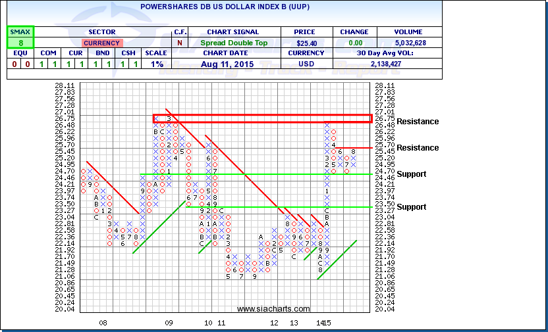Viewport: 548px width, 332px height.
Task: Click the red resistance box at 26.75
Action: tap(262, 118)
